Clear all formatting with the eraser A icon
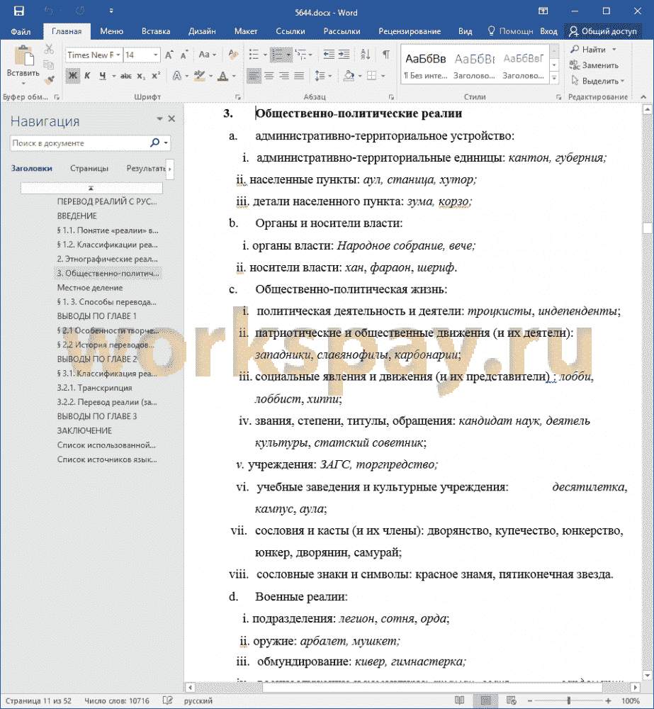This screenshot has width=654, height=709. click(x=233, y=55)
